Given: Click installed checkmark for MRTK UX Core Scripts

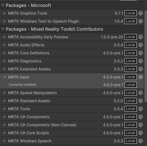Looking at the screenshot, I should 141,133.
